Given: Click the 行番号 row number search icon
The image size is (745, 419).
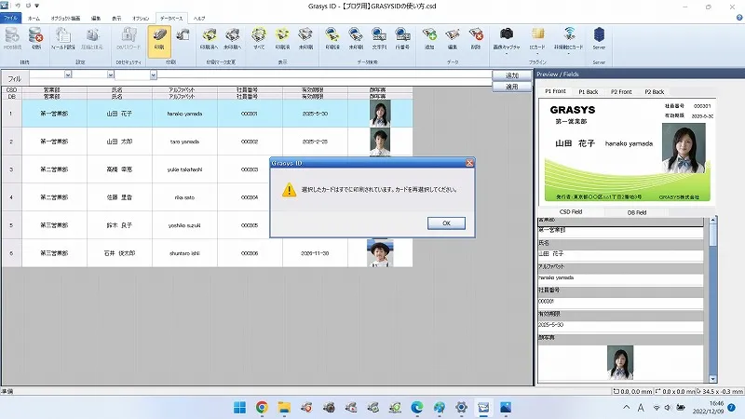Looking at the screenshot, I should [x=402, y=38].
